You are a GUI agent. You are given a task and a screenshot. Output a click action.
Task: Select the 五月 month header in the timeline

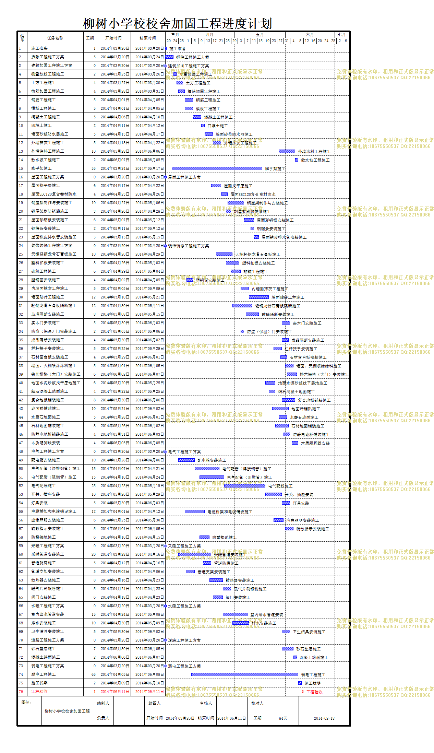260,35
